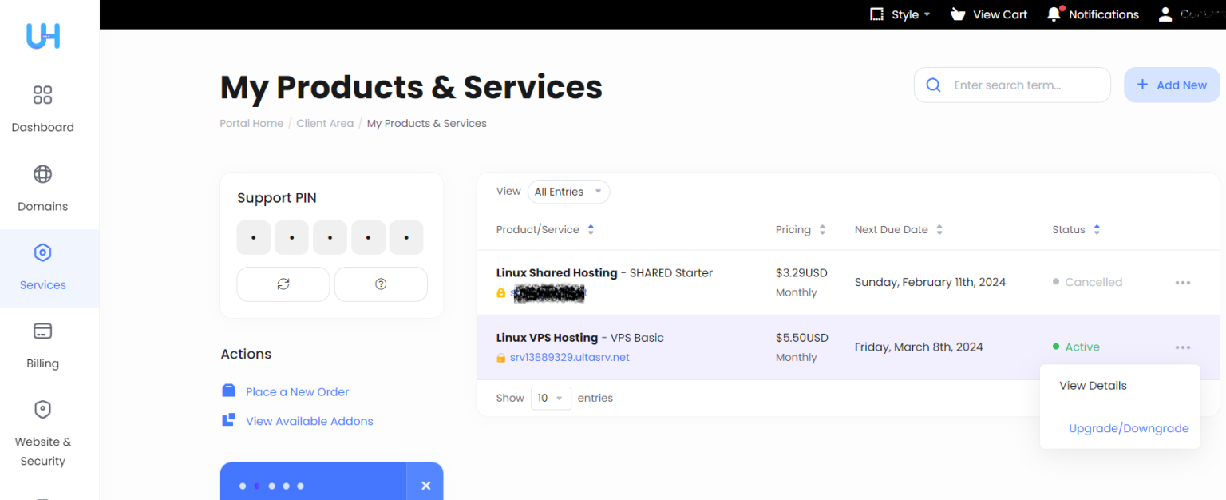Open the Style dropdown in the top bar
The width and height of the screenshot is (1226, 500).
pyautogui.click(x=900, y=14)
